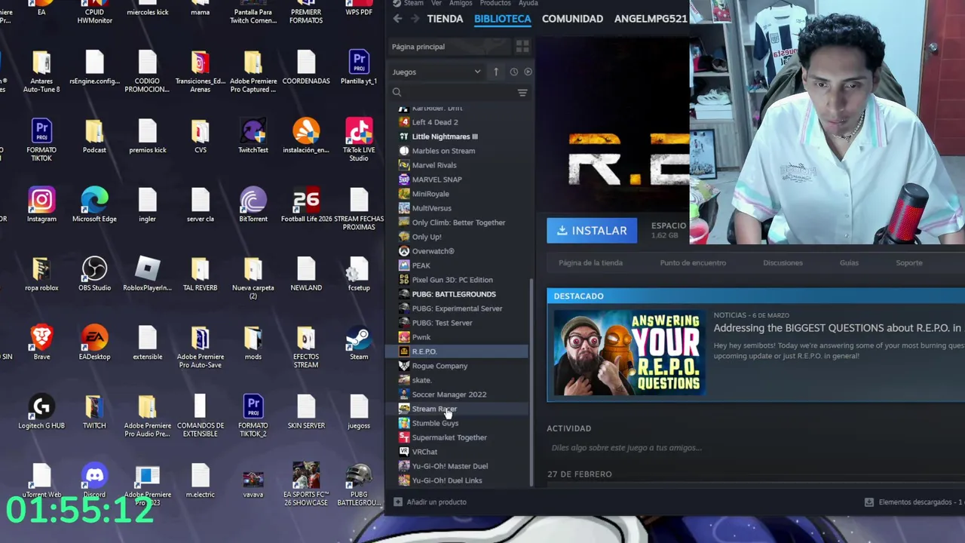Click the magnifier search icon in library
The image size is (965, 543).
(397, 93)
